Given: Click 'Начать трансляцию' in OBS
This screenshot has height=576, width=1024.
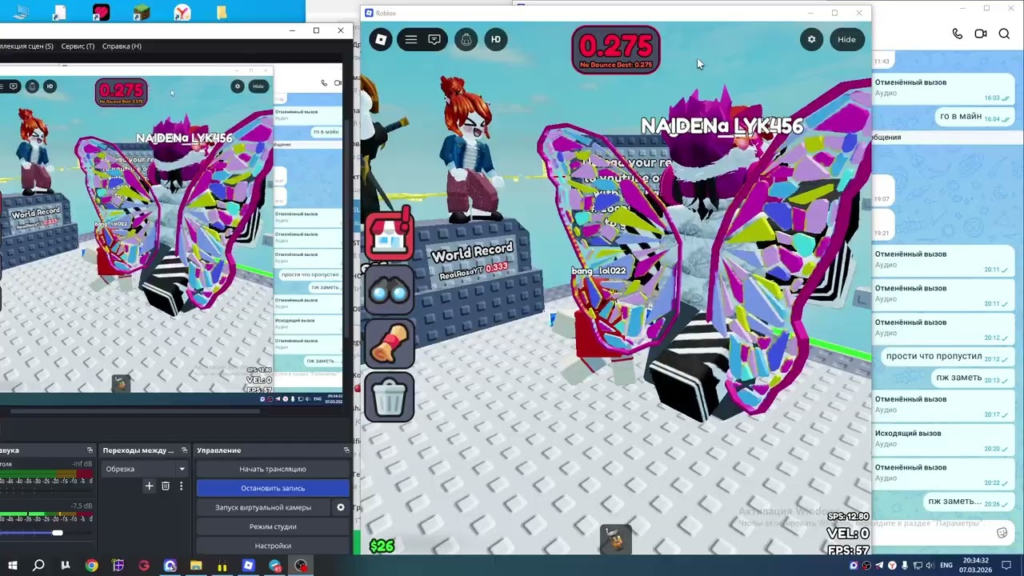Looking at the screenshot, I should [273, 469].
